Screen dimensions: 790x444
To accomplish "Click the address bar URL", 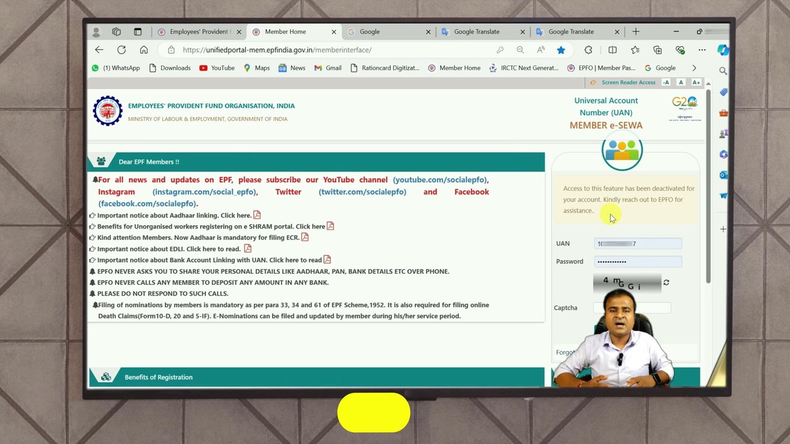I will tap(277, 50).
